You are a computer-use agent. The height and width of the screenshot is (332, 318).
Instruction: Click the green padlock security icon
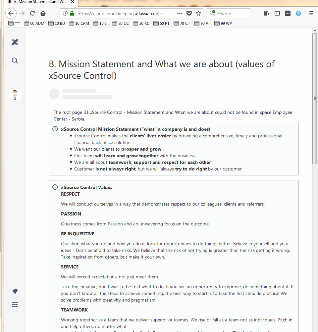point(72,13)
